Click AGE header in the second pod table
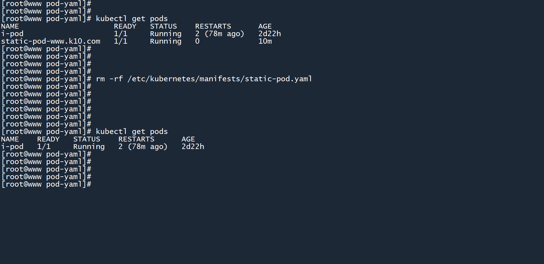This screenshot has width=544, height=264. click(188, 139)
